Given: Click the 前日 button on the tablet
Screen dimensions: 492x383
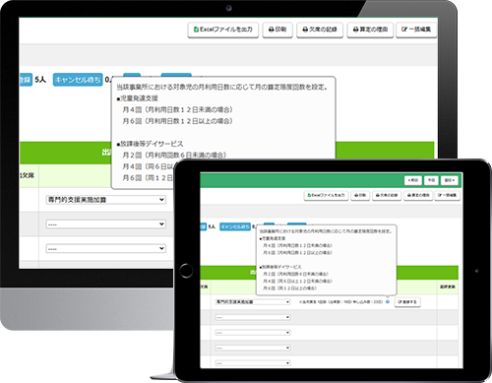Looking at the screenshot, I should coord(413,180).
